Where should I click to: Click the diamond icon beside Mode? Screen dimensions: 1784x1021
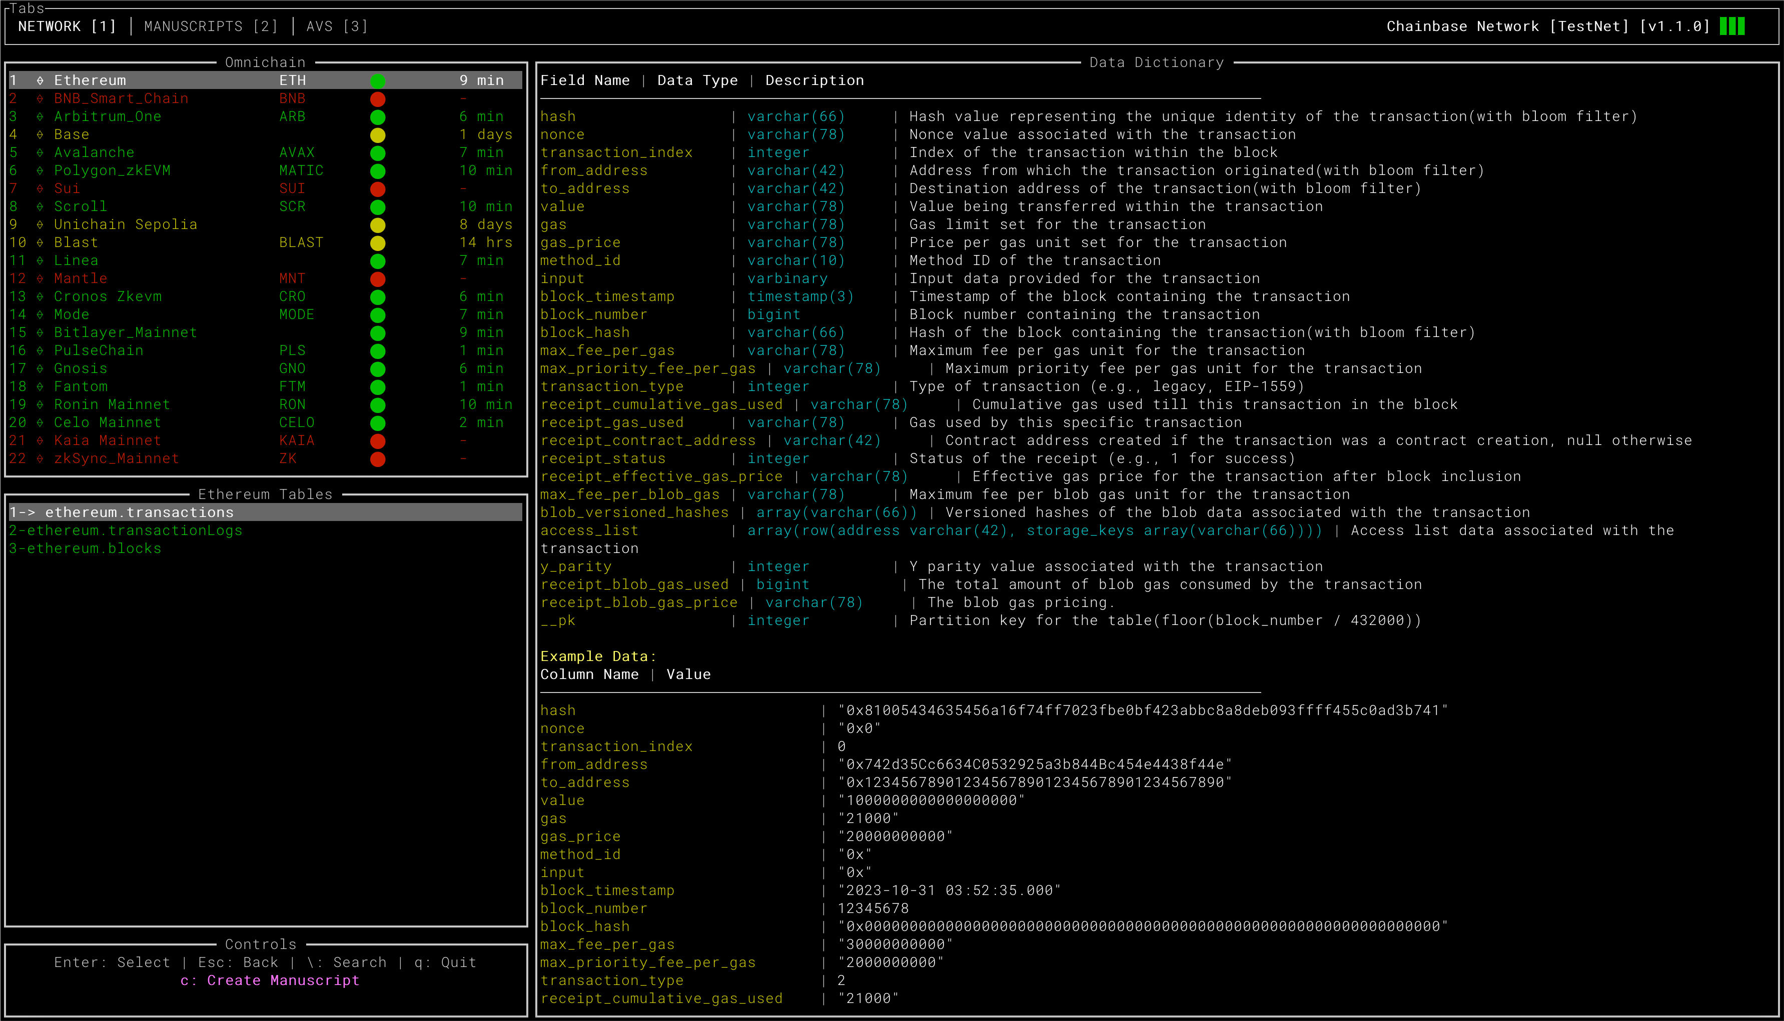click(40, 315)
